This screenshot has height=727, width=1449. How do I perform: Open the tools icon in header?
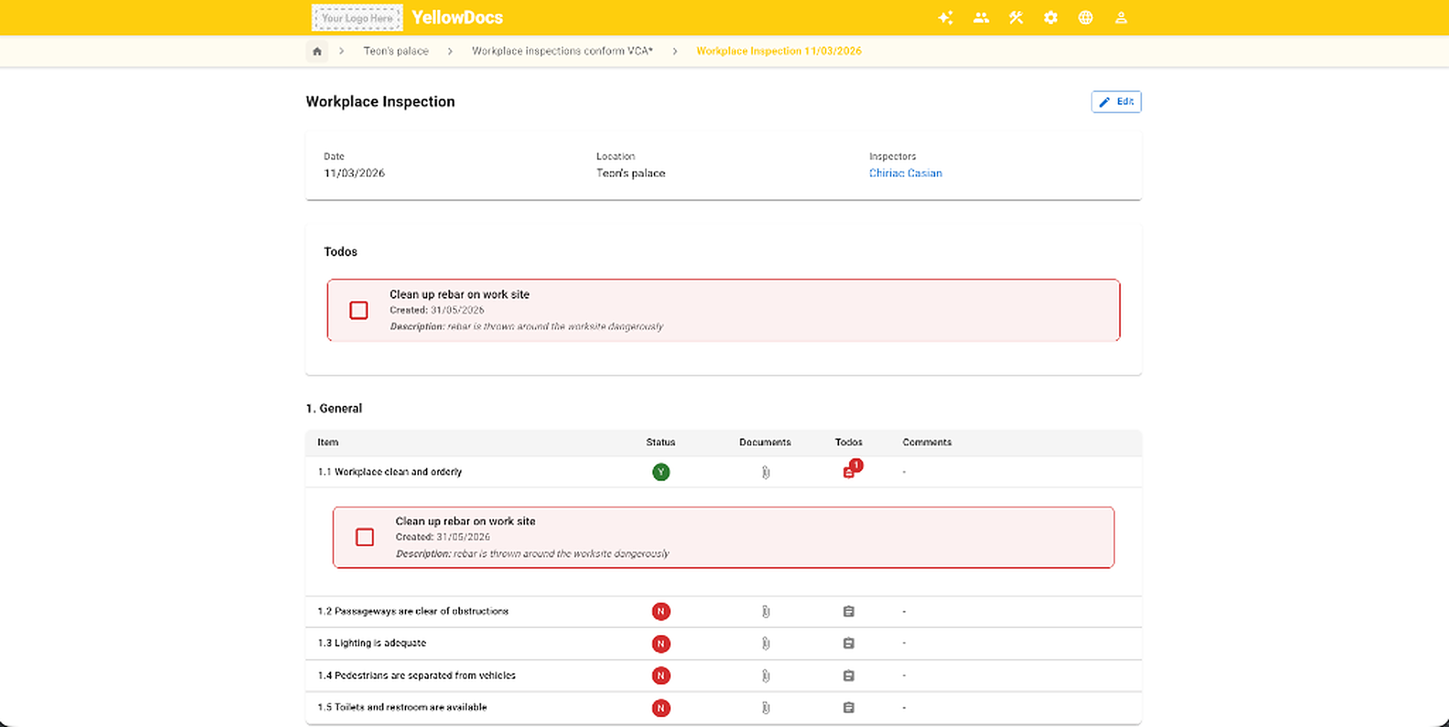click(x=1016, y=18)
